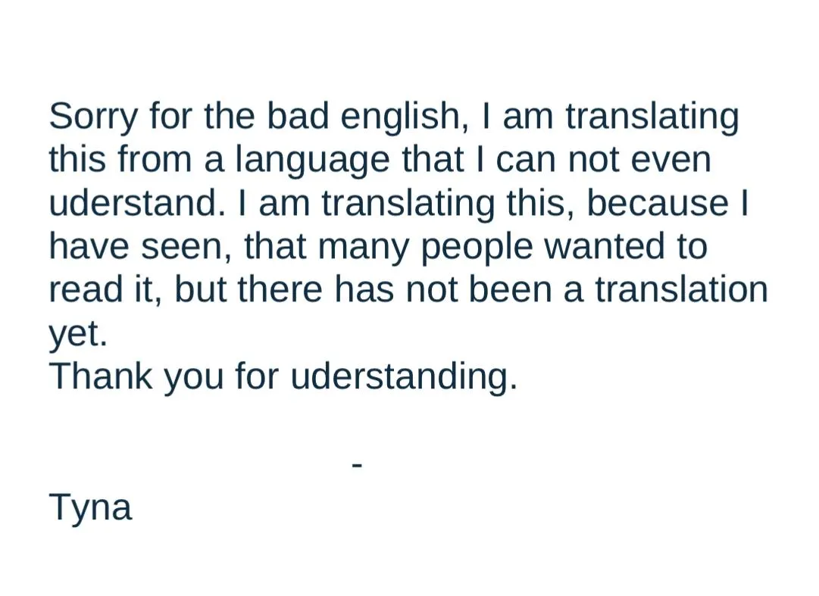Click the word "many" in the text
The image size is (819, 596).
363,249
